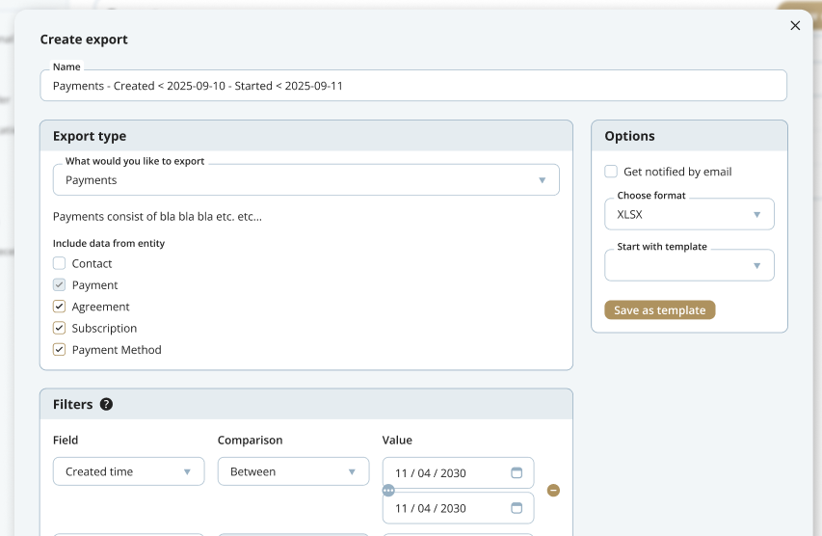Open the export type Payments dropdown
Viewport: 822px width, 536px height.
(x=305, y=180)
